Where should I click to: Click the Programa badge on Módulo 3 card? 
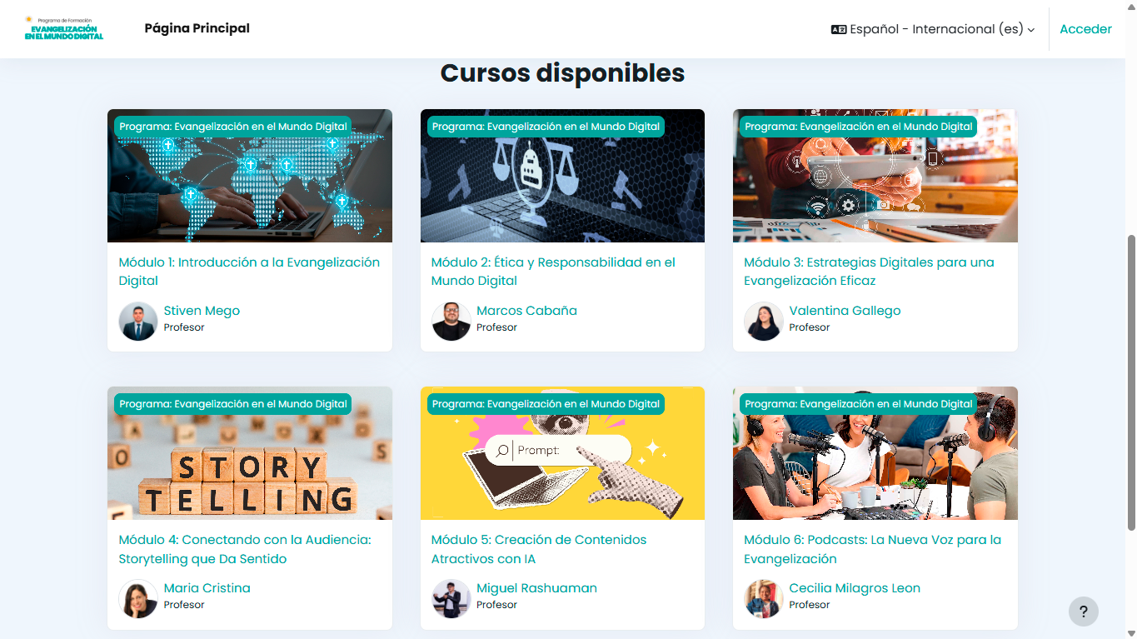tap(859, 127)
